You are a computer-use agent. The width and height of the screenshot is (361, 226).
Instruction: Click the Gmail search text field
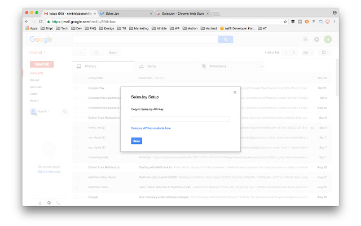146,40
